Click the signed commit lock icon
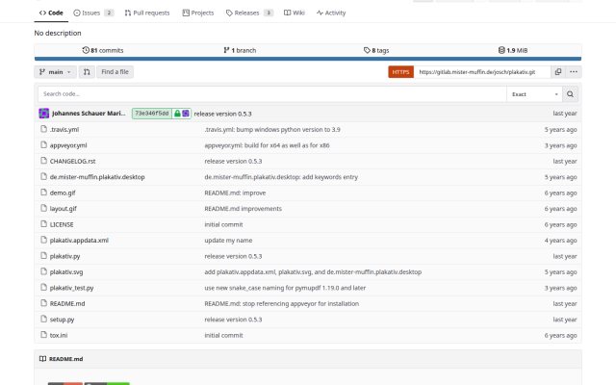Viewport: 616px width, 385px height. [x=177, y=114]
